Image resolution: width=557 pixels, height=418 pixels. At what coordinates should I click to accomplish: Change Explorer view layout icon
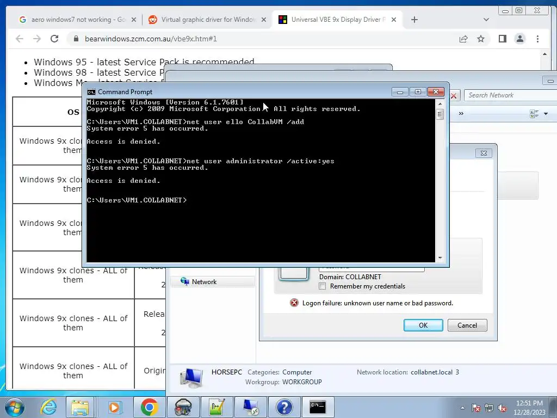click(x=534, y=114)
